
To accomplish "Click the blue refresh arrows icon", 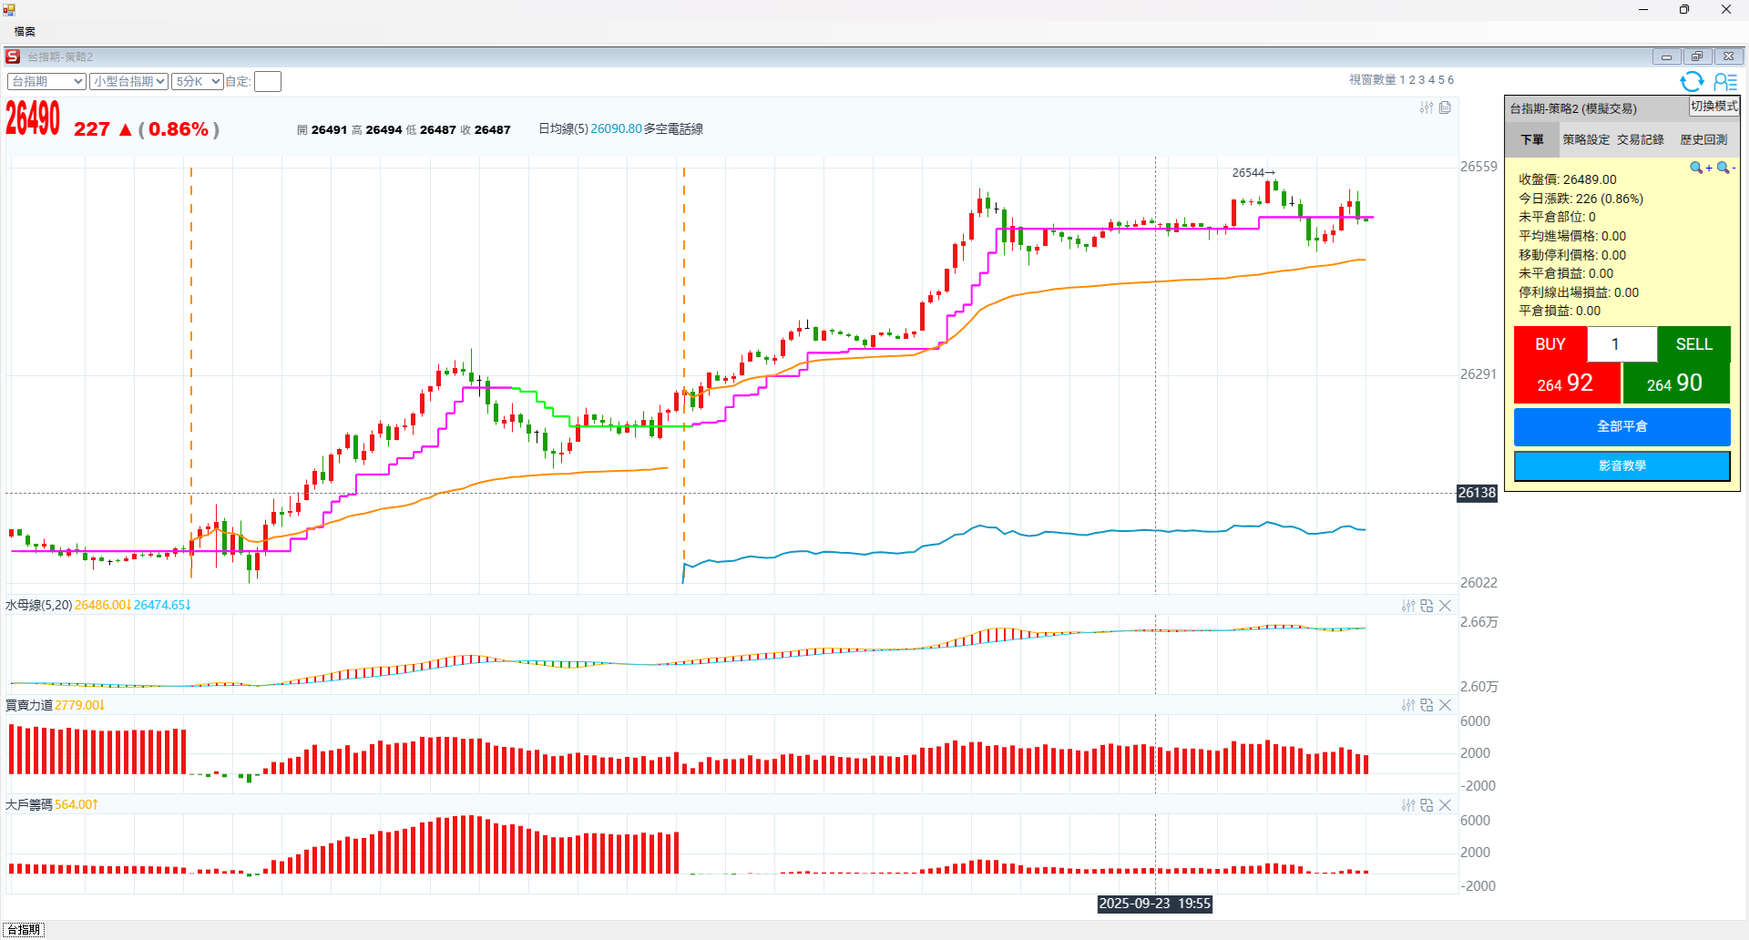I will coord(1692,82).
